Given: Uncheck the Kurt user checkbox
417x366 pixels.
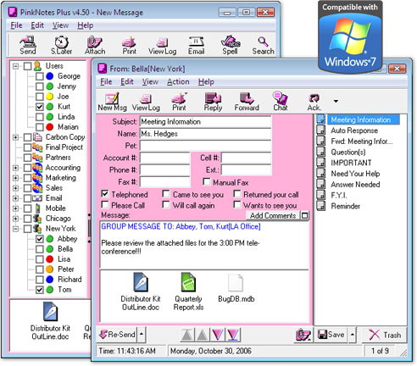Looking at the screenshot, I should (39, 107).
